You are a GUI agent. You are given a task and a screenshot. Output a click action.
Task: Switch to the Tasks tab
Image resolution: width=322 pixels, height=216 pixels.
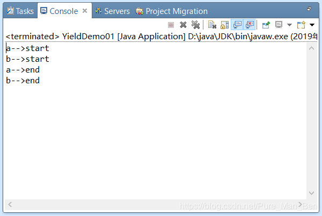coord(20,11)
